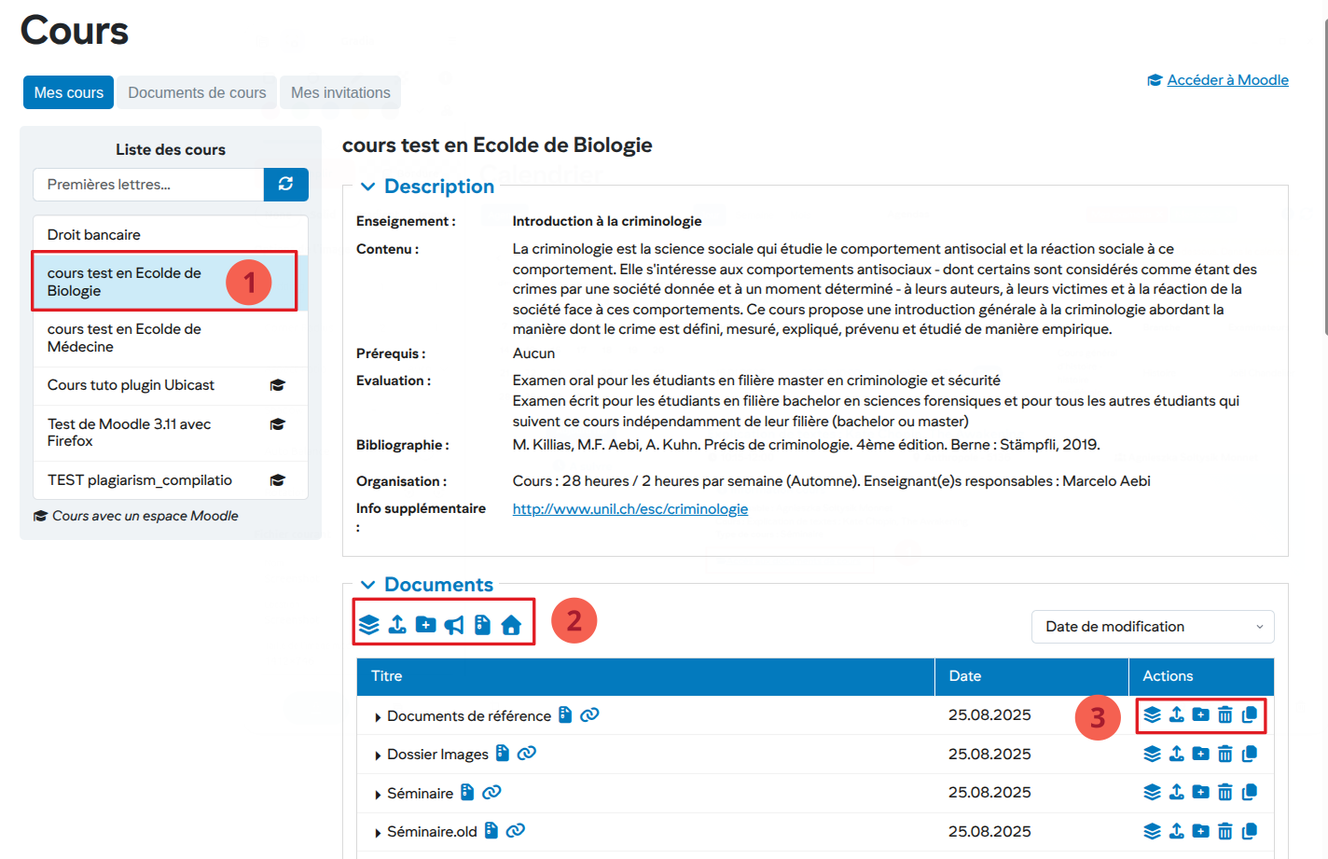Click the refresh button beside the course search field

285,185
